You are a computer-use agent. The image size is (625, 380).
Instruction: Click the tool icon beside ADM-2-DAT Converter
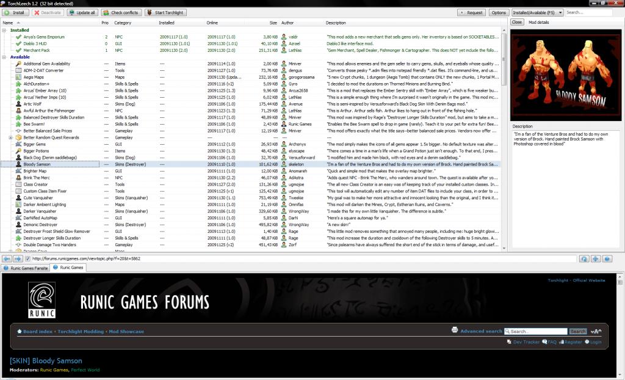(18, 71)
